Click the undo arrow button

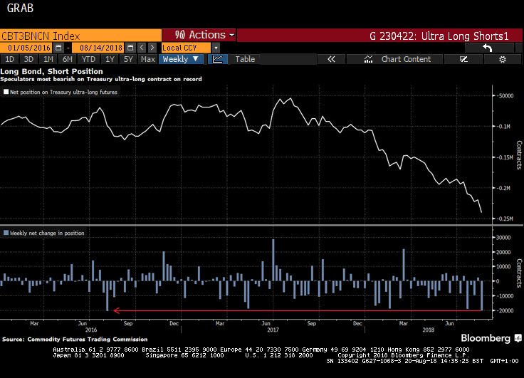(x=488, y=48)
